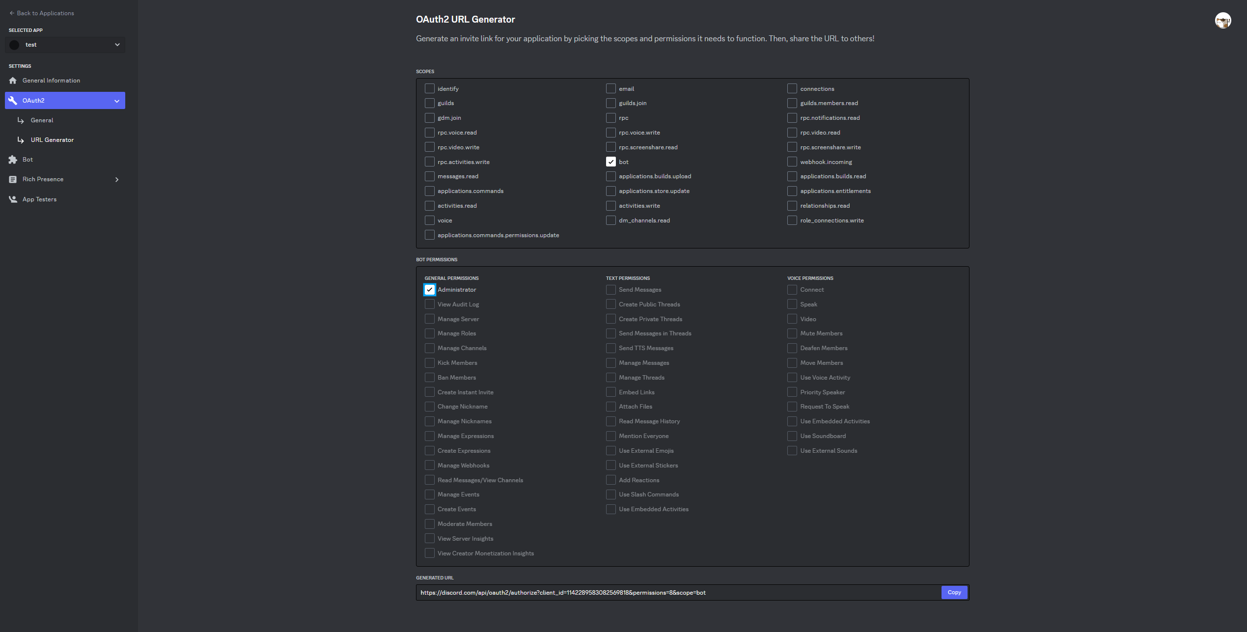This screenshot has width=1247, height=632.
Task: Open the Rich Presence section
Action: pos(65,179)
